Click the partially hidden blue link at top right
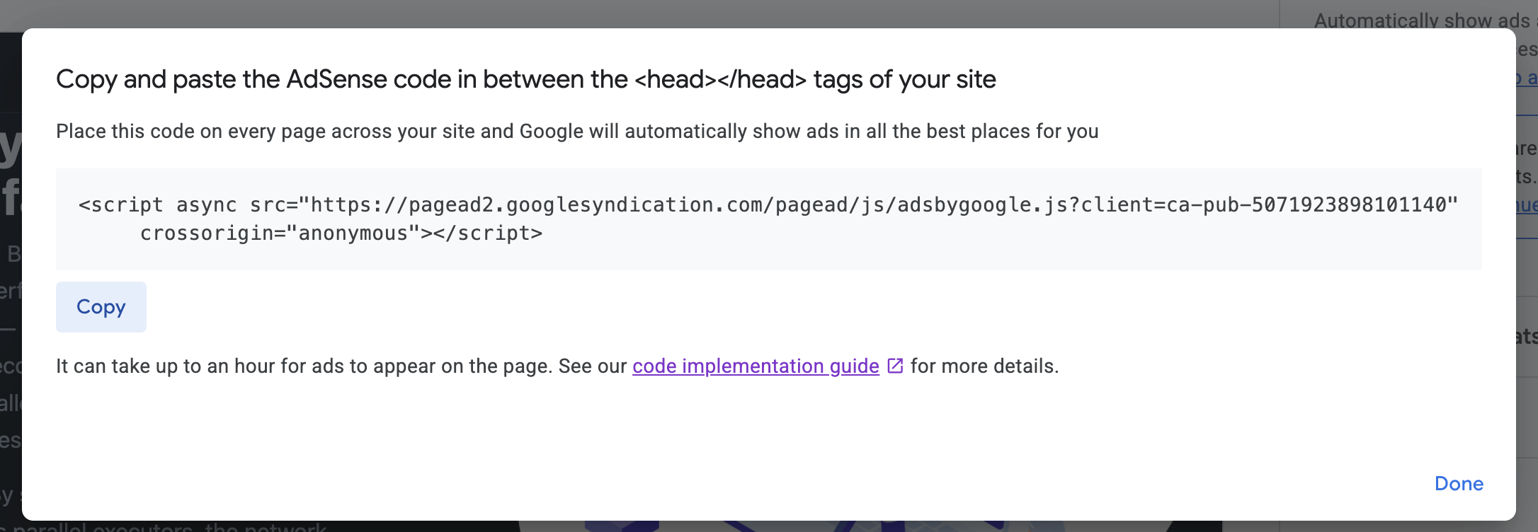This screenshot has width=1538, height=532. [x=1527, y=78]
